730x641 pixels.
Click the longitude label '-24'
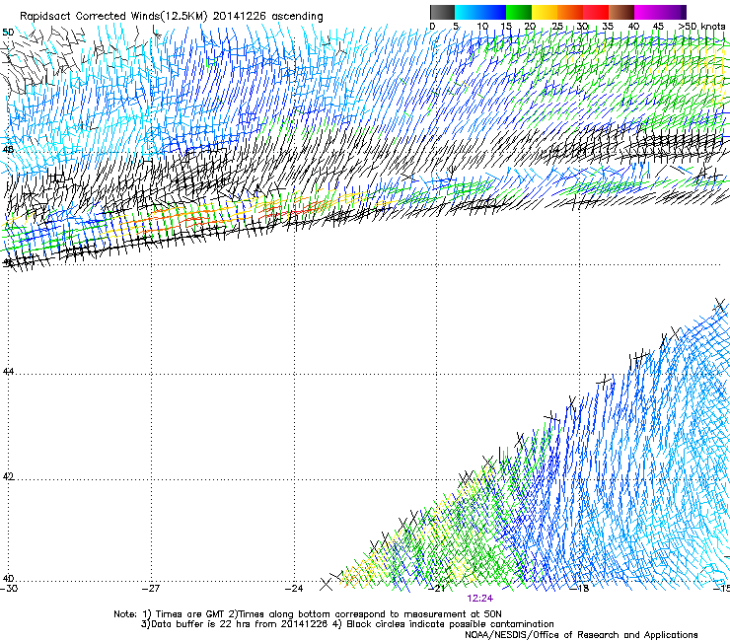pyautogui.click(x=294, y=589)
